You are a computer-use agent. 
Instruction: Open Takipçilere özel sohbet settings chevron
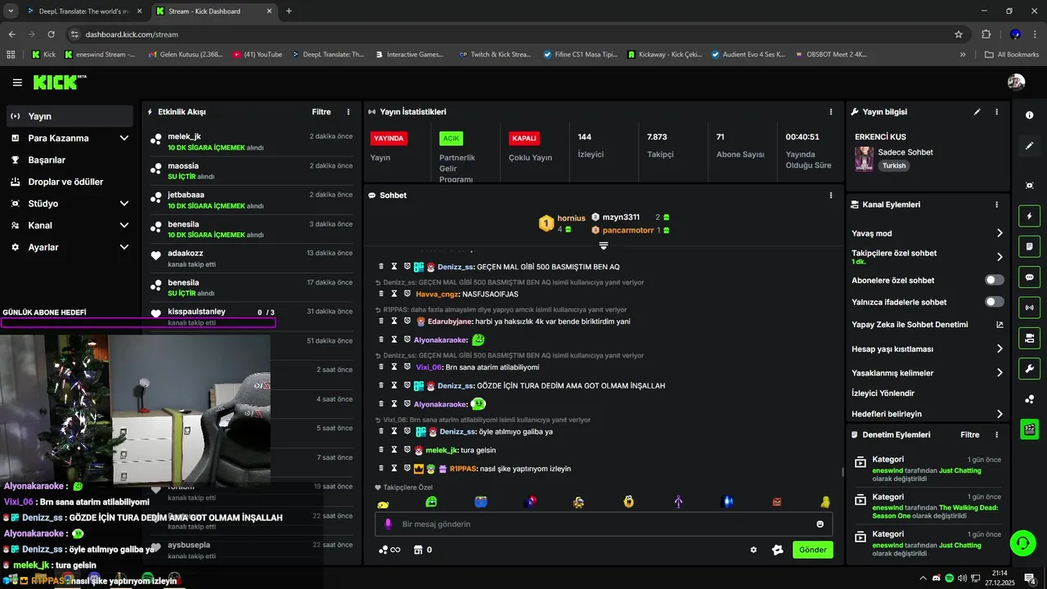pos(1000,257)
